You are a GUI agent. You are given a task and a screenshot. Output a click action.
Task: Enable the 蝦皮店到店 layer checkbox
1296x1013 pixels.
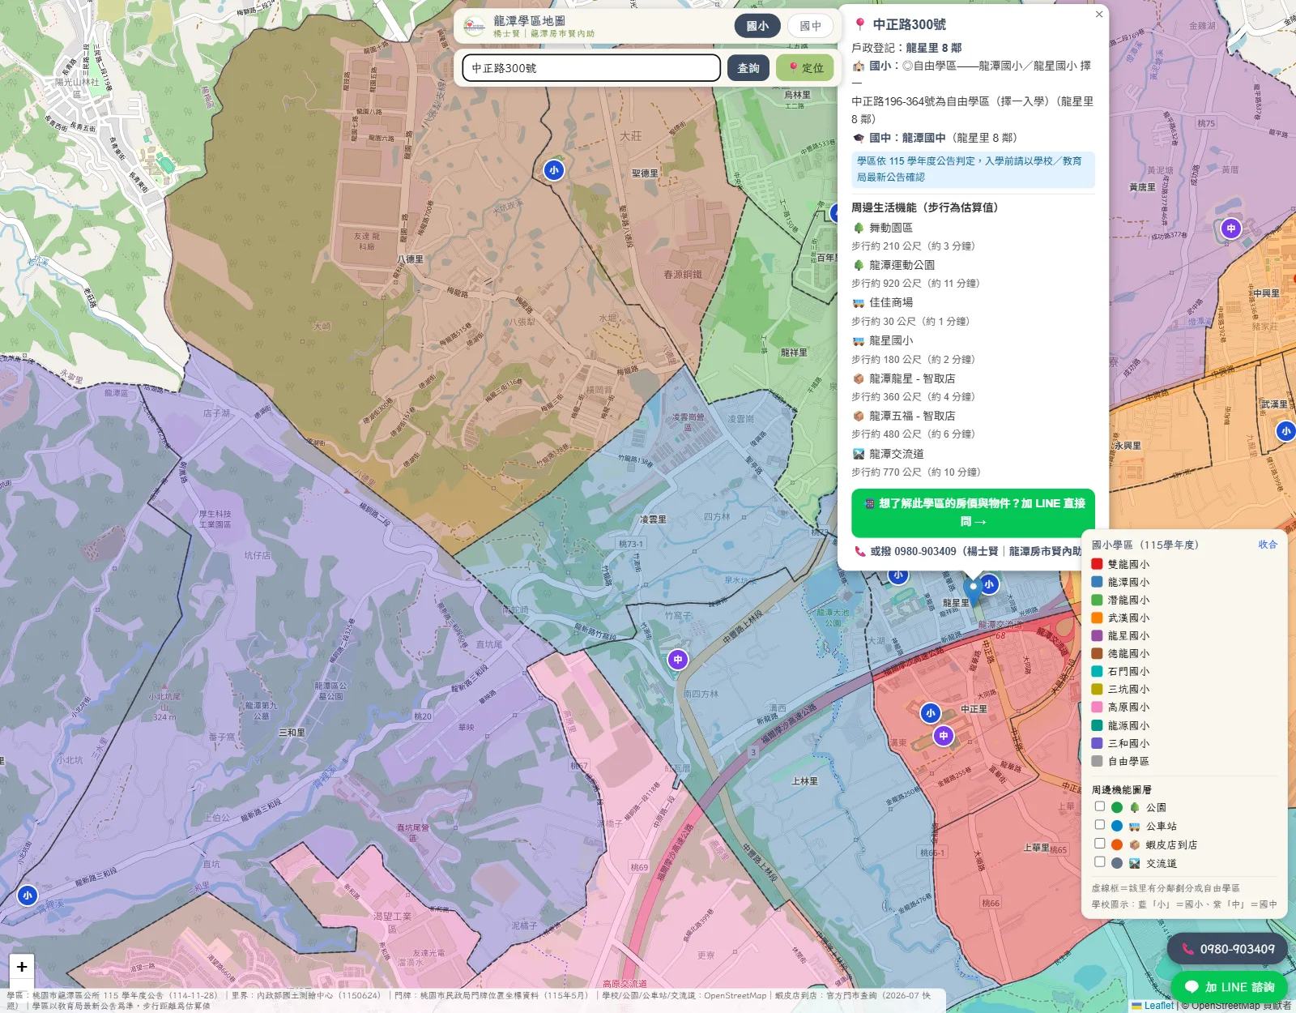[x=1100, y=844]
